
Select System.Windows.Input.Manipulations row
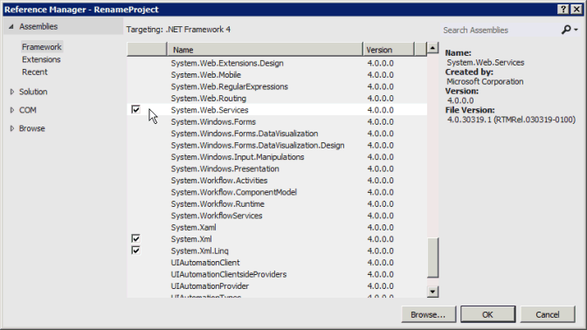(x=277, y=157)
